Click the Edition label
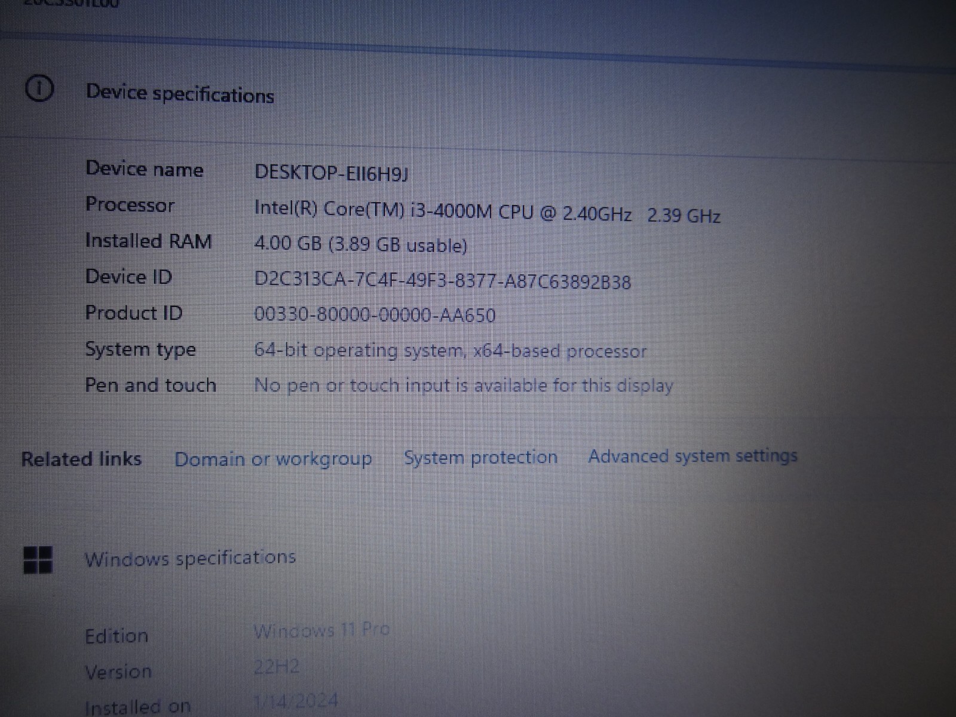This screenshot has width=956, height=717. (117, 636)
